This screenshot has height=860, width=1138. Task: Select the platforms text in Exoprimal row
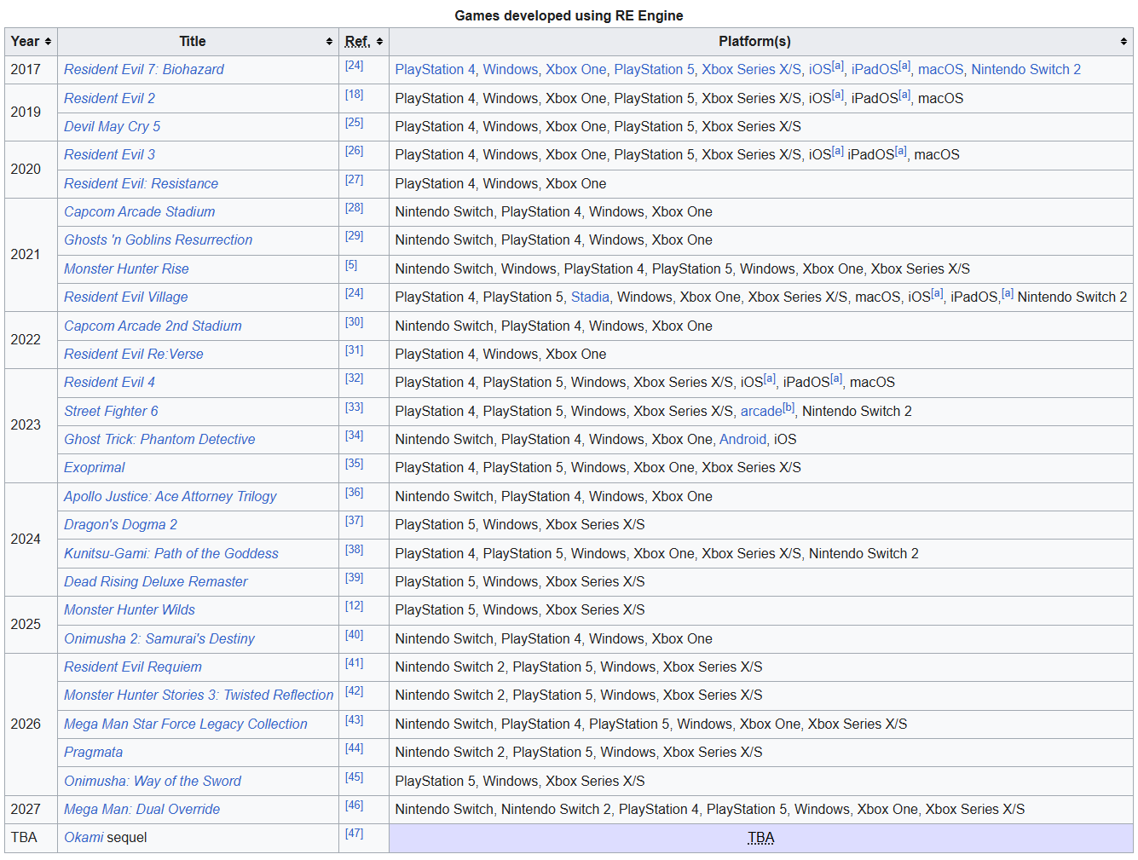click(598, 468)
